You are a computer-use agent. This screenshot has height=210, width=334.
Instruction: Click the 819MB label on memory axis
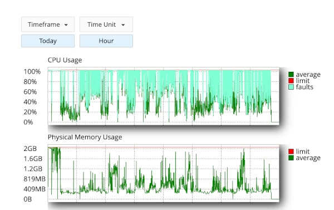(x=35, y=179)
